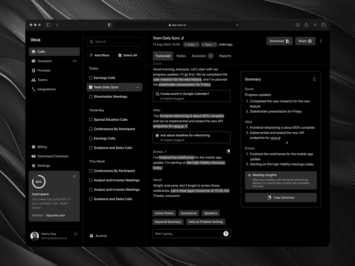355x266 pixels.
Task: Toggle the browser sidebar icon
Action: click(48, 25)
